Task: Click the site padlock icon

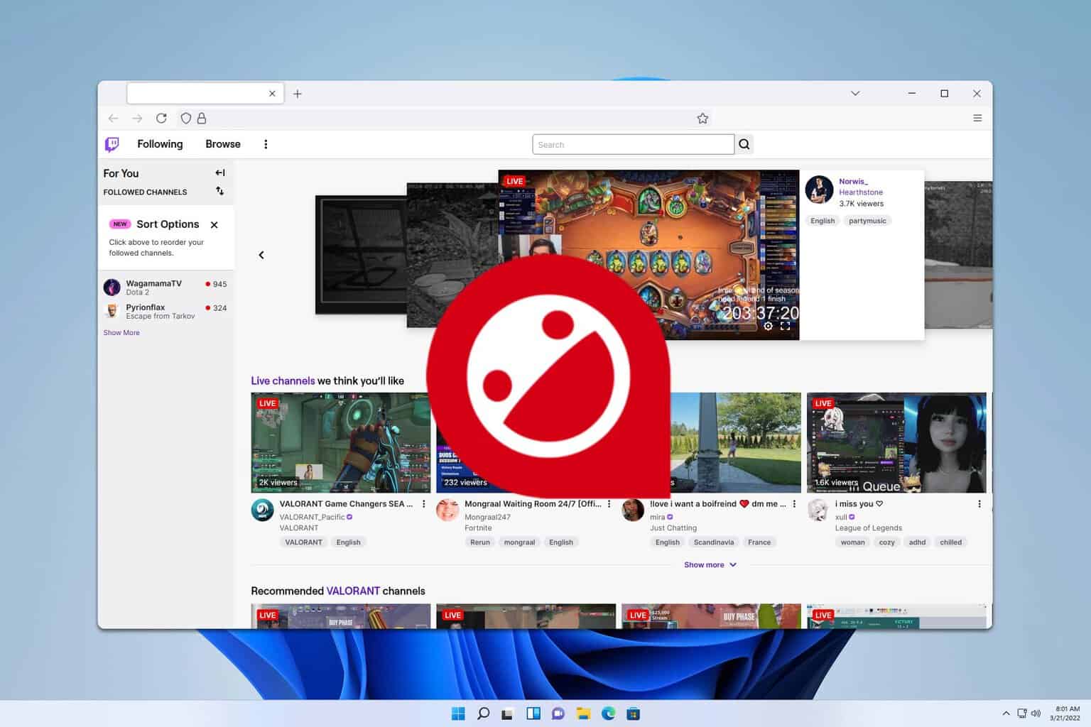Action: pos(202,119)
